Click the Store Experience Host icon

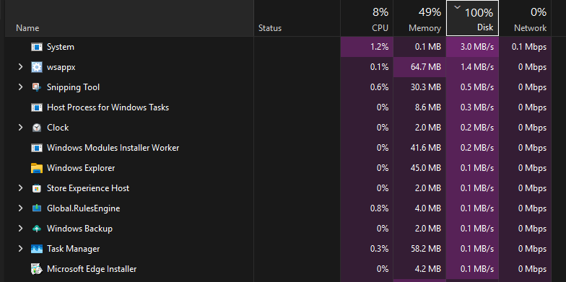[37, 188]
